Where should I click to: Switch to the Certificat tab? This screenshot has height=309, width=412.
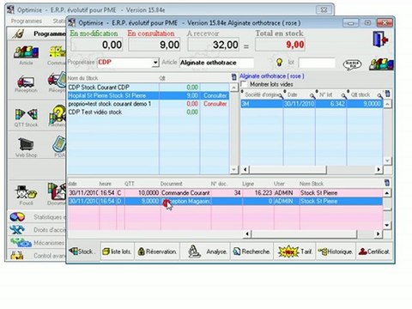374,251
